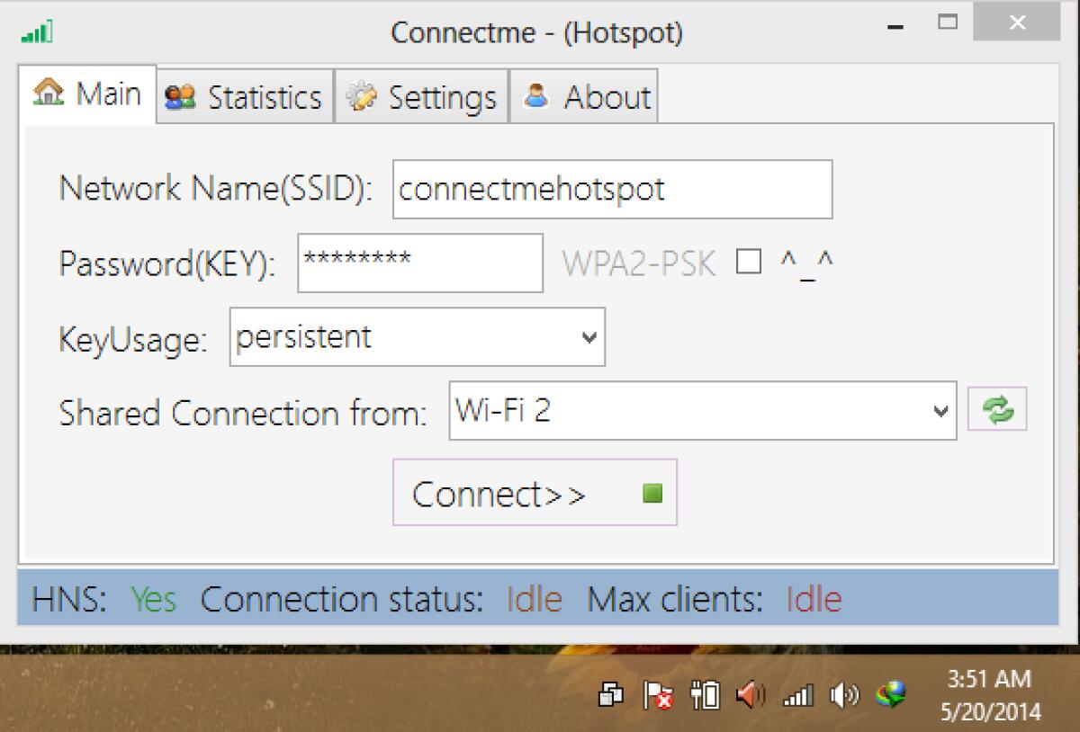
Task: Click the Yes status text next to HNS
Action: click(x=152, y=599)
